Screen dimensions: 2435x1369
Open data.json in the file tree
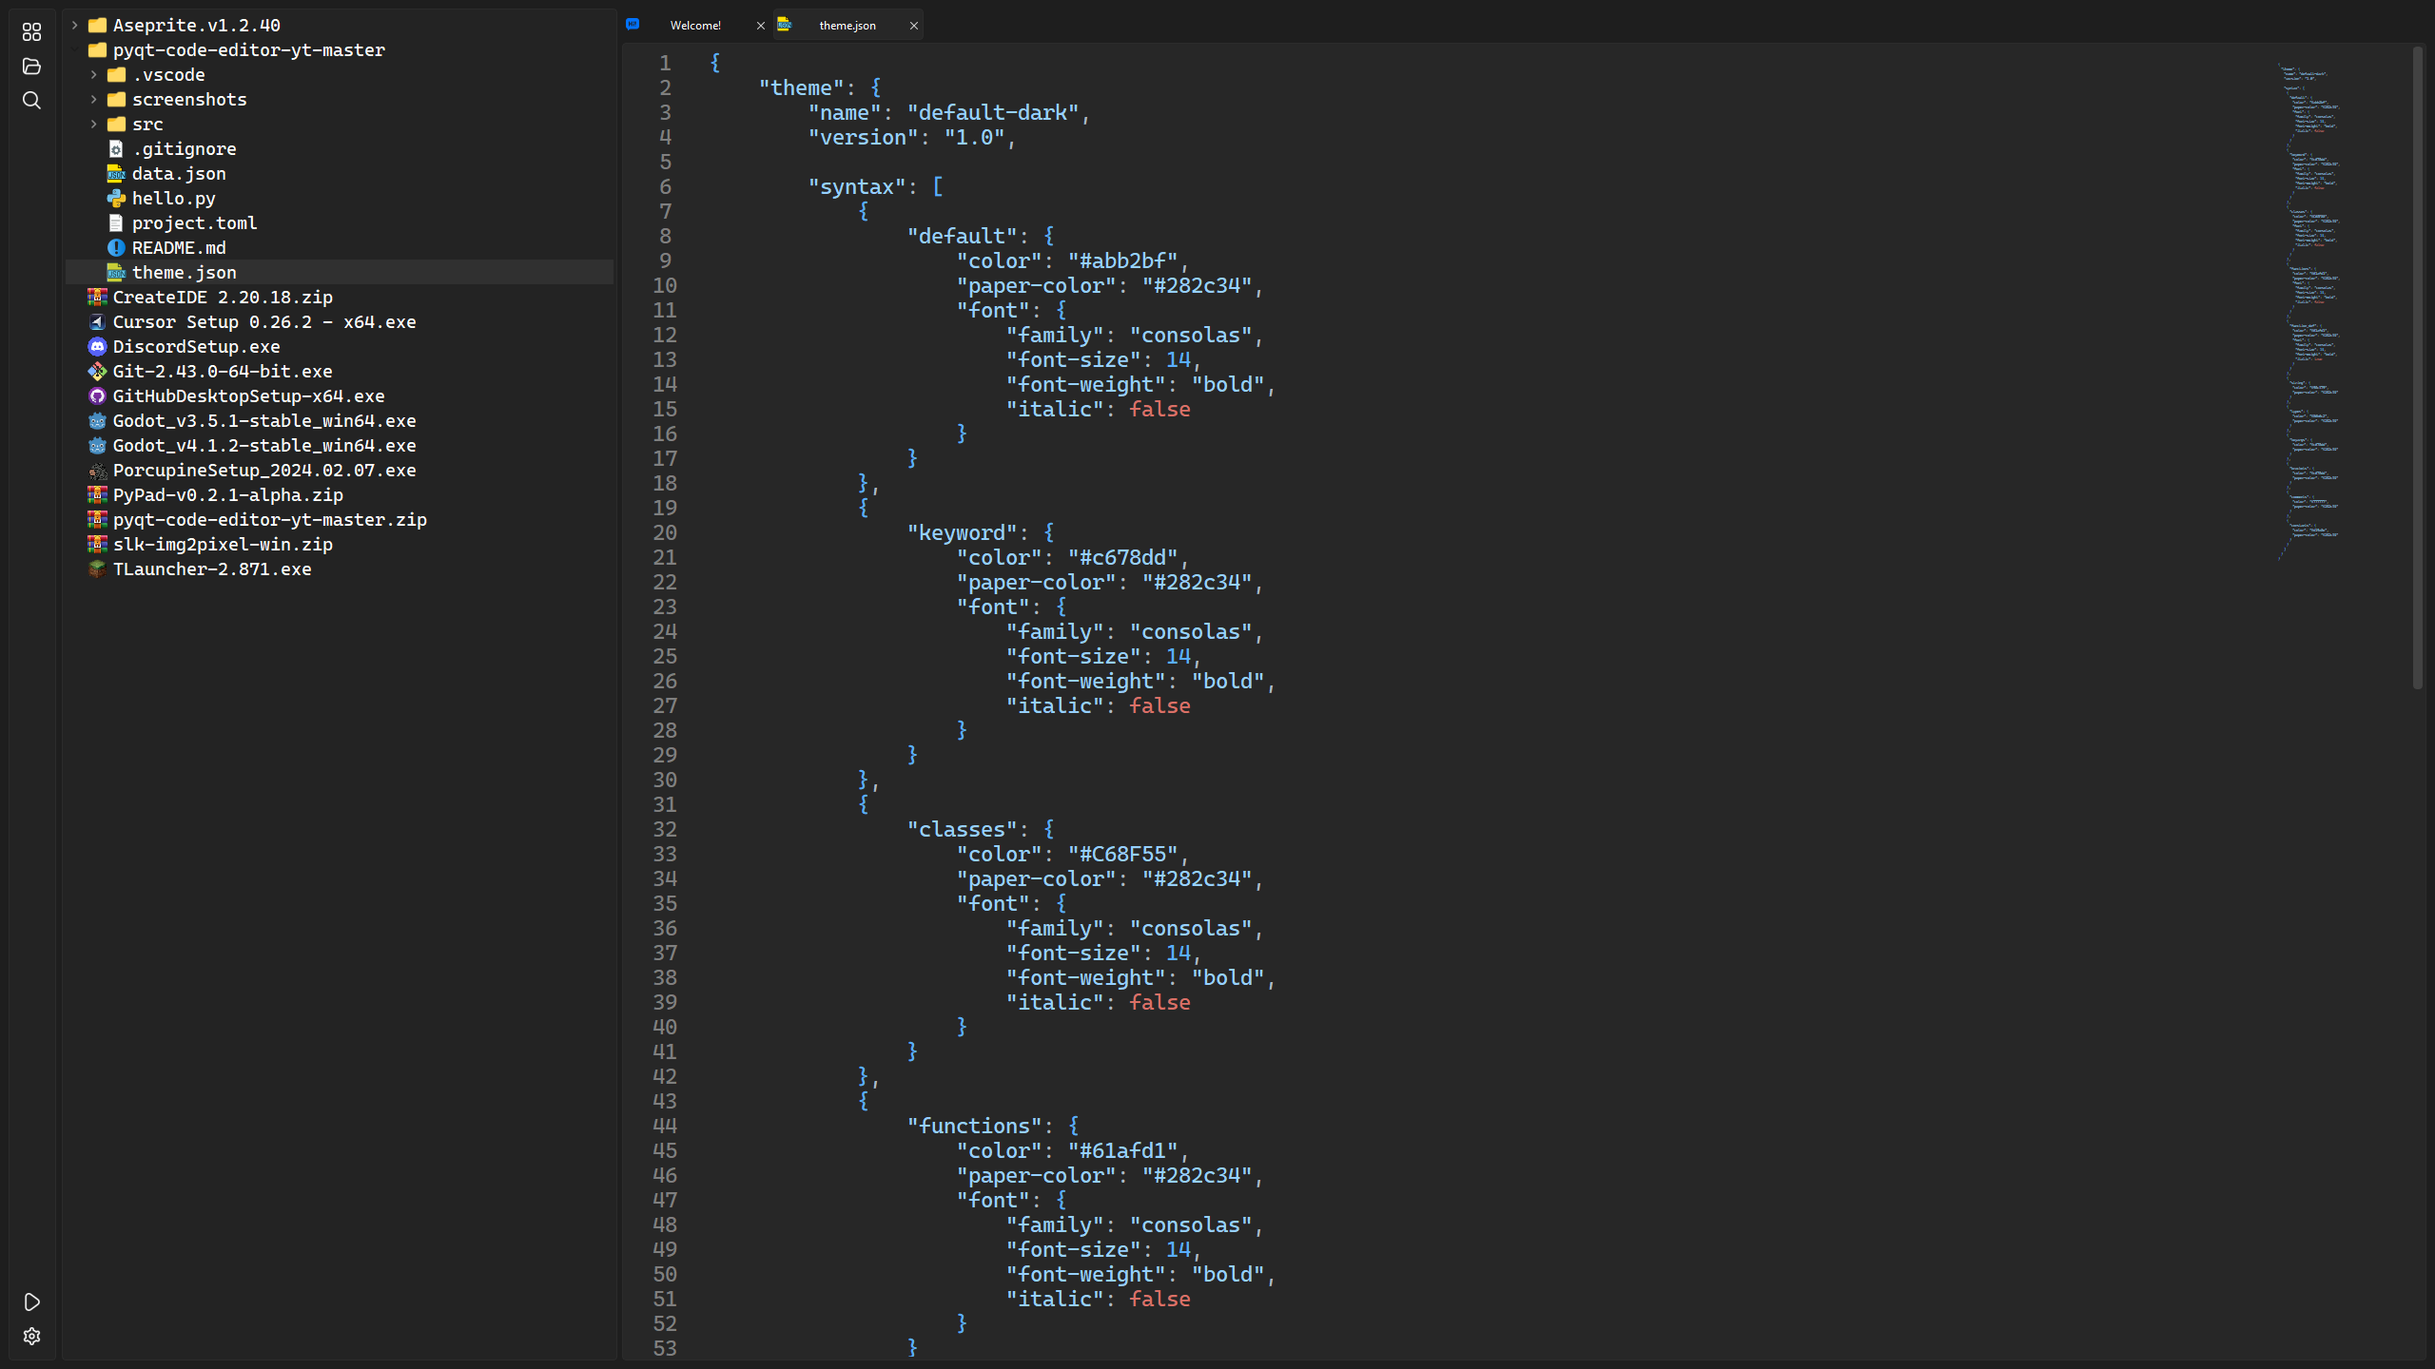point(179,174)
